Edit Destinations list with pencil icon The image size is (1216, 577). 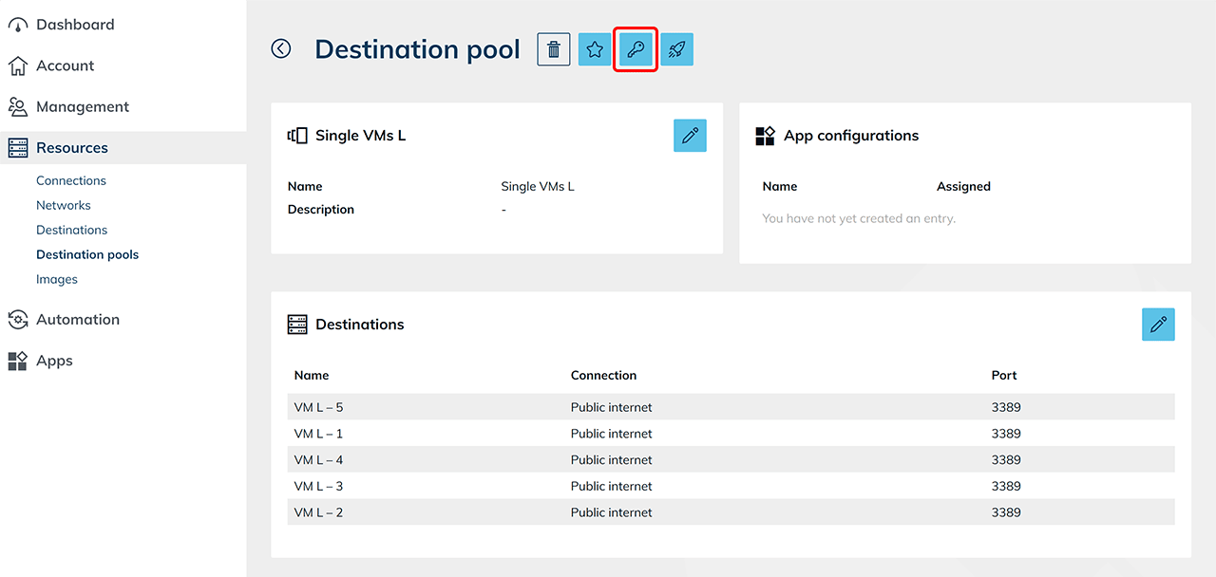[1158, 325]
